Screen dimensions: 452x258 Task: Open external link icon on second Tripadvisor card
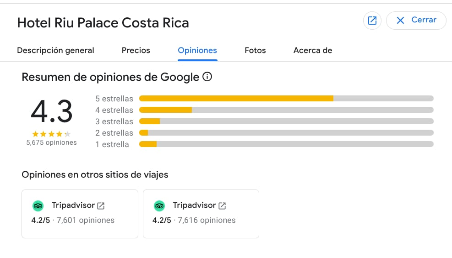[222, 206]
